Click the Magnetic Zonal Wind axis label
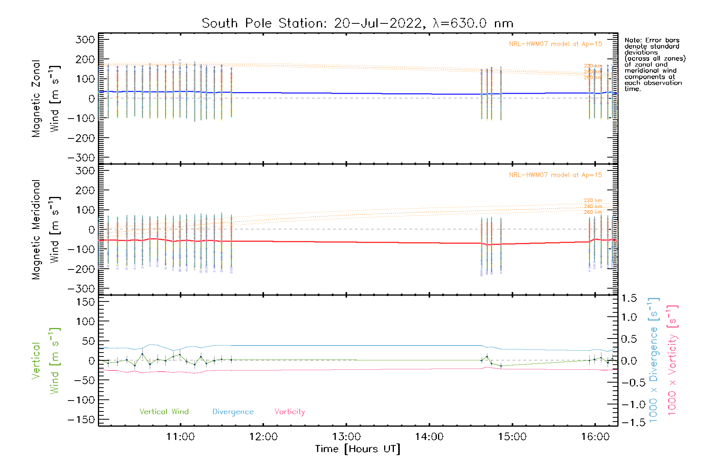Image resolution: width=702 pixels, height=468 pixels. (45, 99)
